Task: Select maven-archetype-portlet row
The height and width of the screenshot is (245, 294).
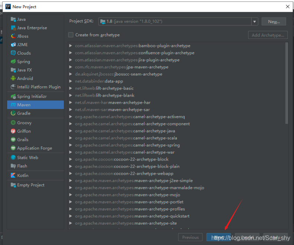Action: pos(178,202)
